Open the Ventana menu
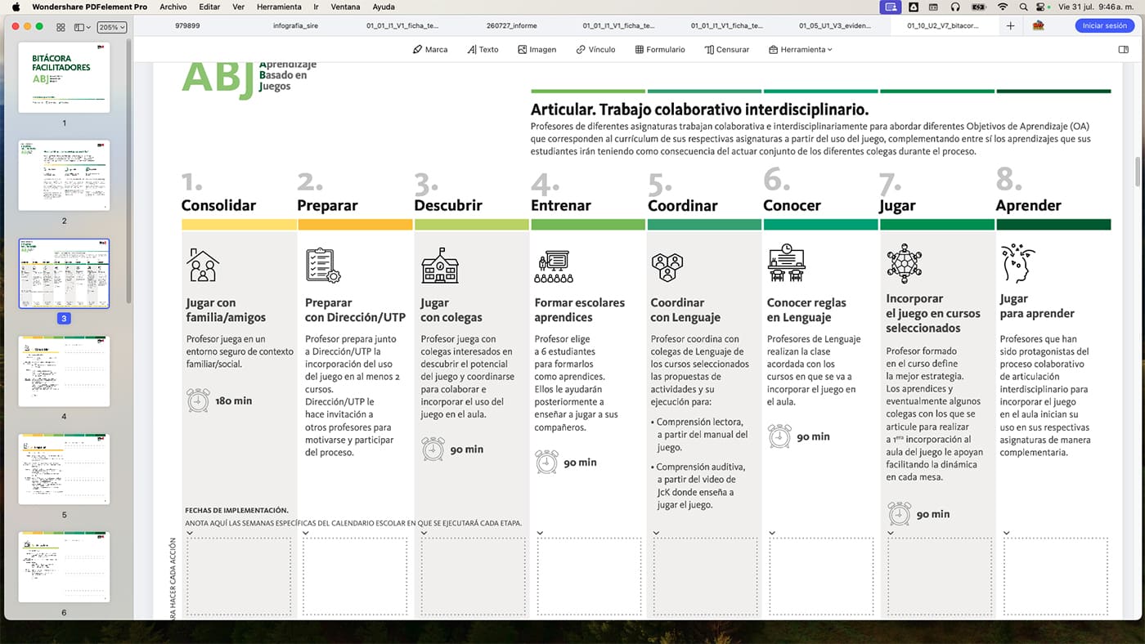Viewport: 1145px width, 644px height. pos(345,7)
